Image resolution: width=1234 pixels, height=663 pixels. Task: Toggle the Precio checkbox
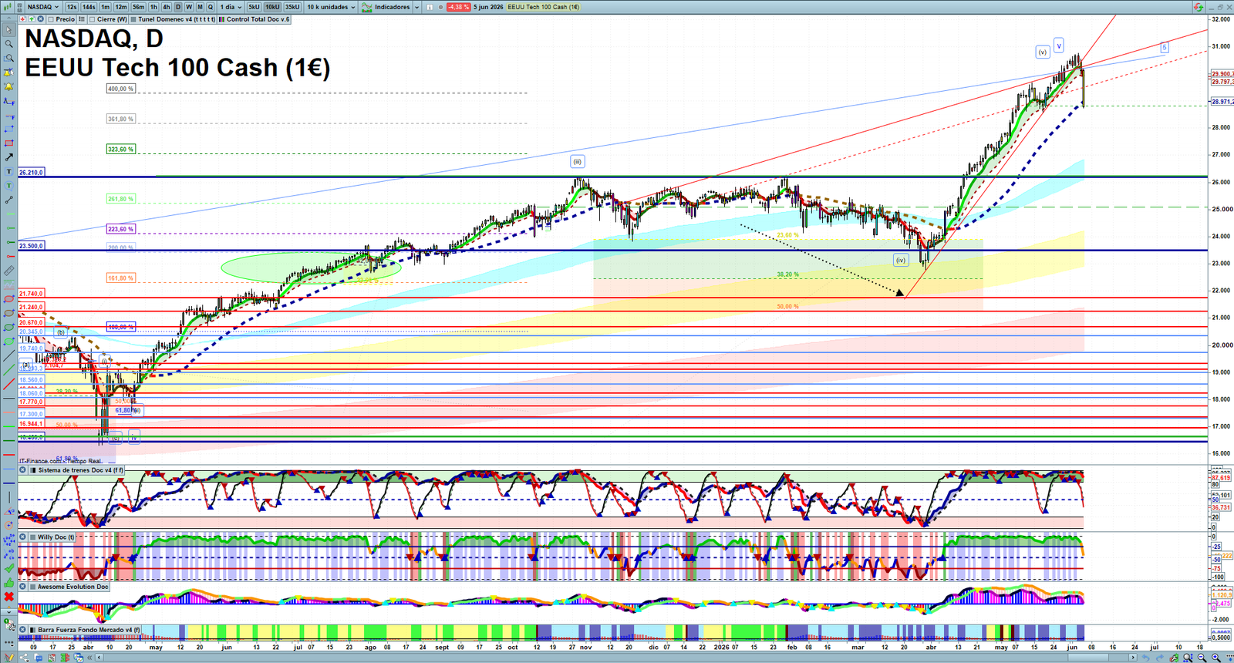click(x=51, y=19)
